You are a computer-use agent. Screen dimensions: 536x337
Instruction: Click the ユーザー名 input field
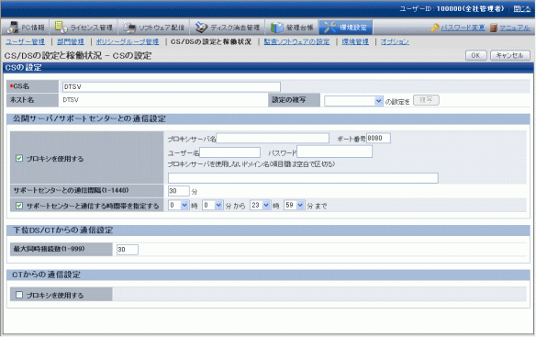[229, 152]
